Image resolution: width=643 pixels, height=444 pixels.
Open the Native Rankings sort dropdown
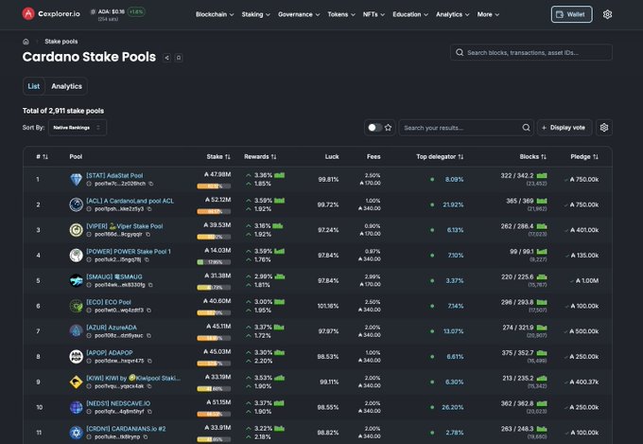[78, 128]
